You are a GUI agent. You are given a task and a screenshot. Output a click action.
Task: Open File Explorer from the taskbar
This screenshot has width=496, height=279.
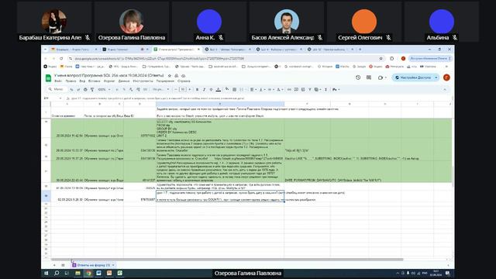pyautogui.click(x=77, y=273)
